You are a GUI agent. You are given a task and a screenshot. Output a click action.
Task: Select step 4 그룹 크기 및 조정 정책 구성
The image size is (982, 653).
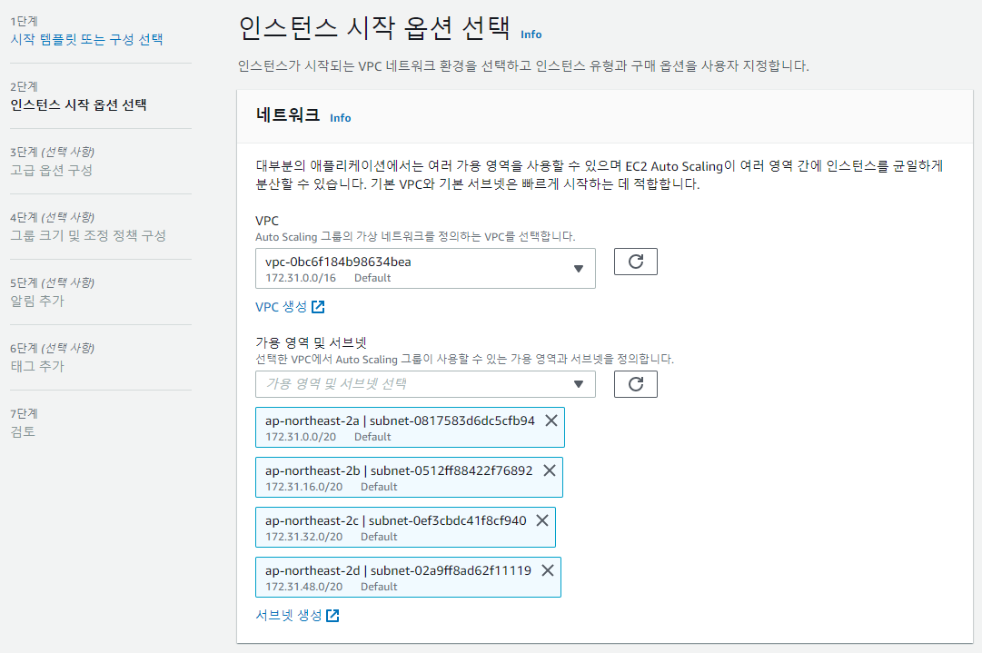point(88,235)
